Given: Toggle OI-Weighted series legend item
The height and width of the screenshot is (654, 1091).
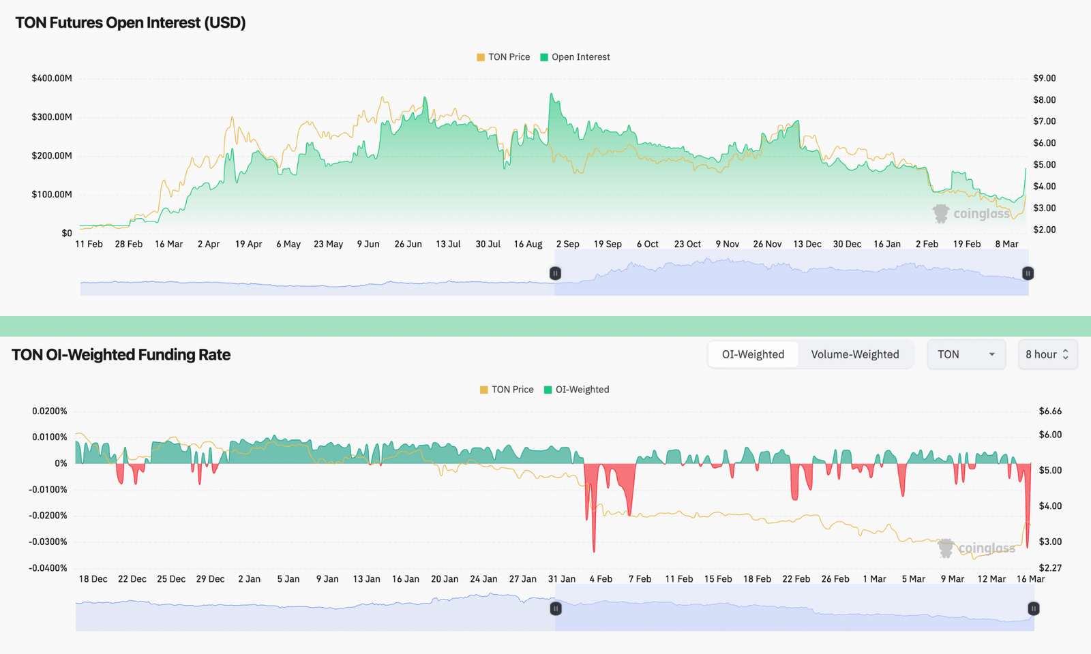Looking at the screenshot, I should pyautogui.click(x=576, y=390).
